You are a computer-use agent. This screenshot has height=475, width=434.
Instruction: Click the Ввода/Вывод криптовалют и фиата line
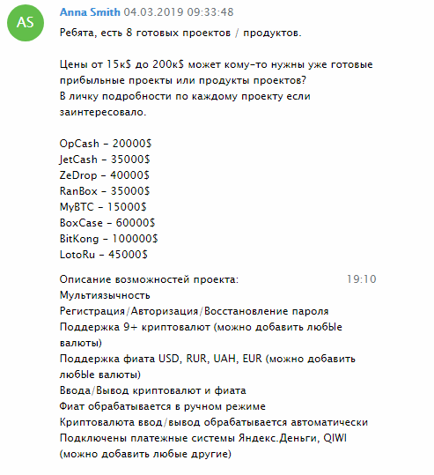click(152, 390)
